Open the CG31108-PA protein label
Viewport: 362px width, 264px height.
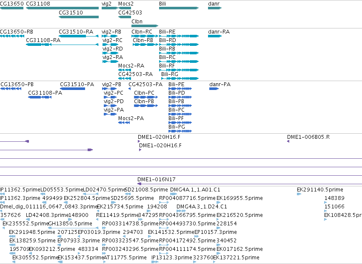45,93
